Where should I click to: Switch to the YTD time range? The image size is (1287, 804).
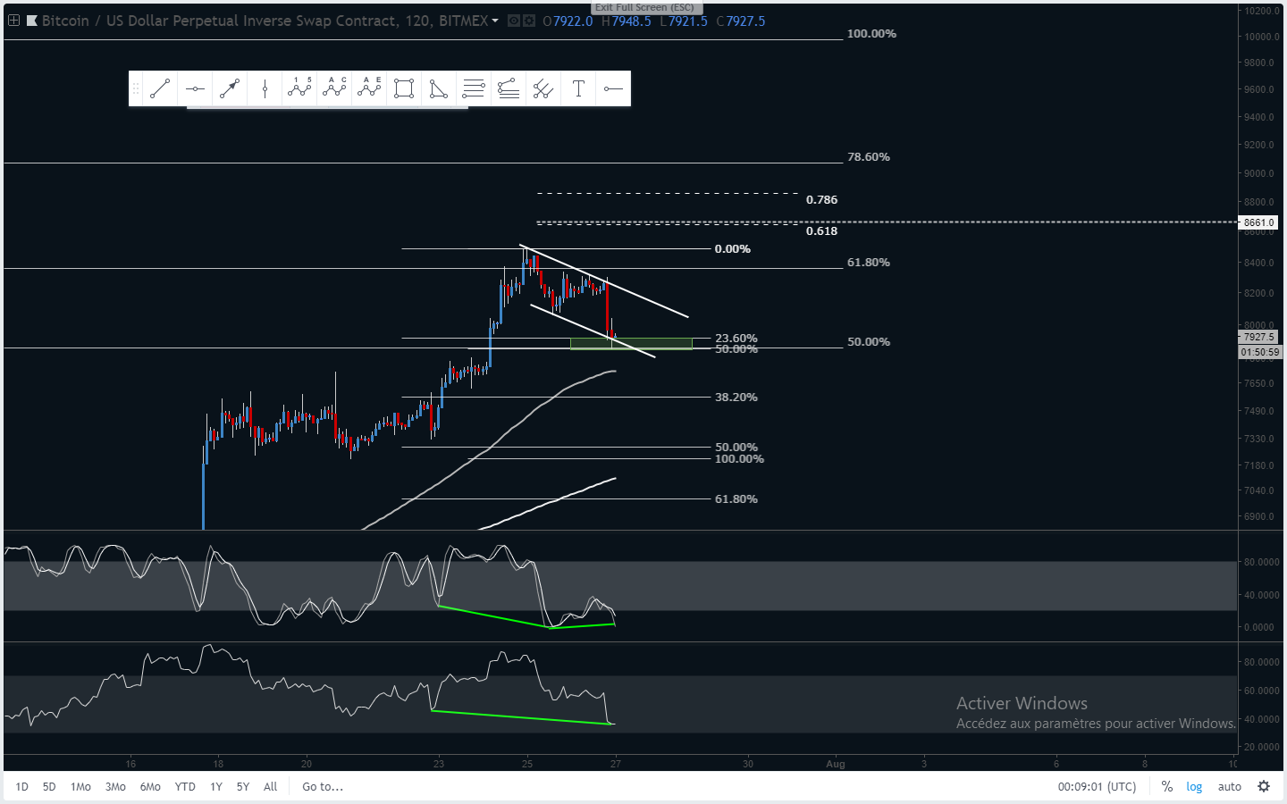185,787
